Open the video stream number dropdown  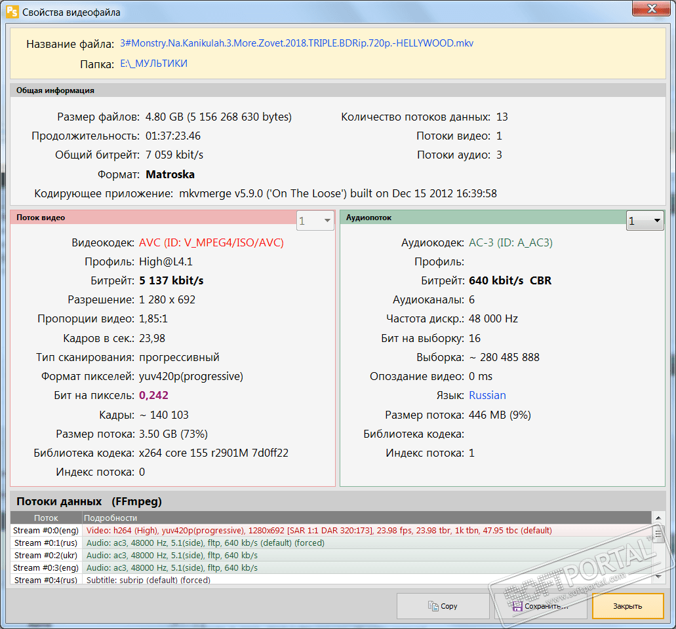pos(315,221)
